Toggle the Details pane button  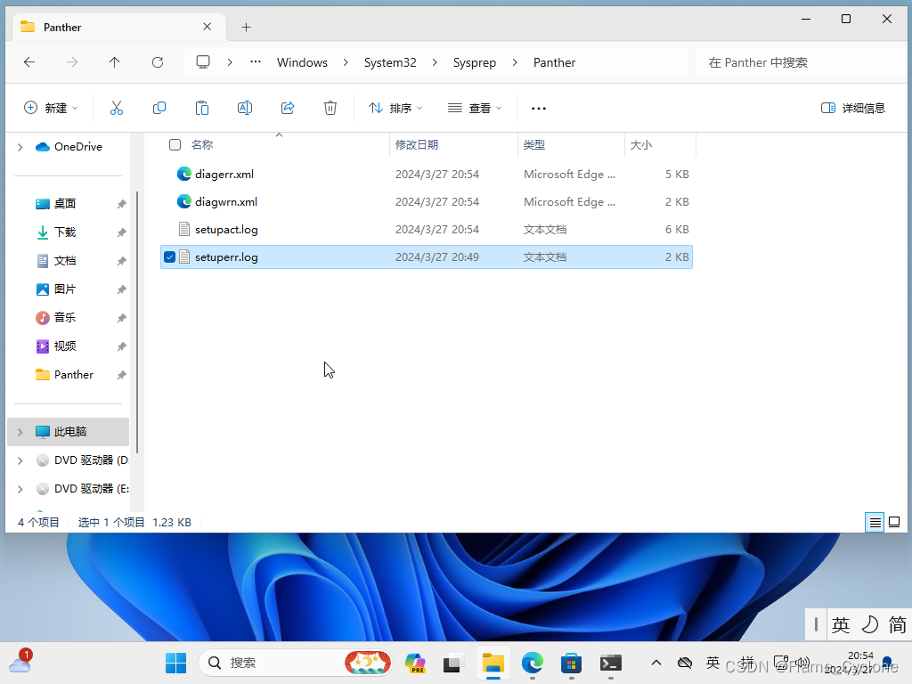[x=852, y=108]
